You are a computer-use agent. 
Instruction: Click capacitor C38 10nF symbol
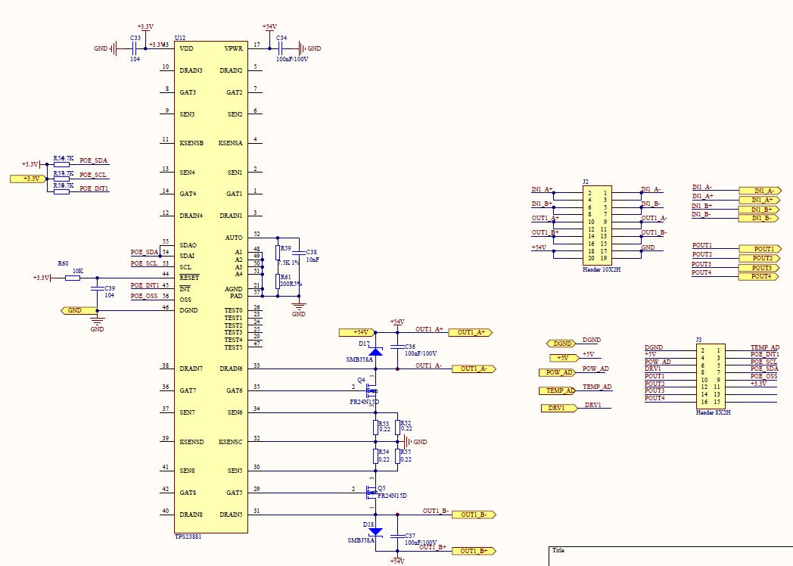point(299,252)
